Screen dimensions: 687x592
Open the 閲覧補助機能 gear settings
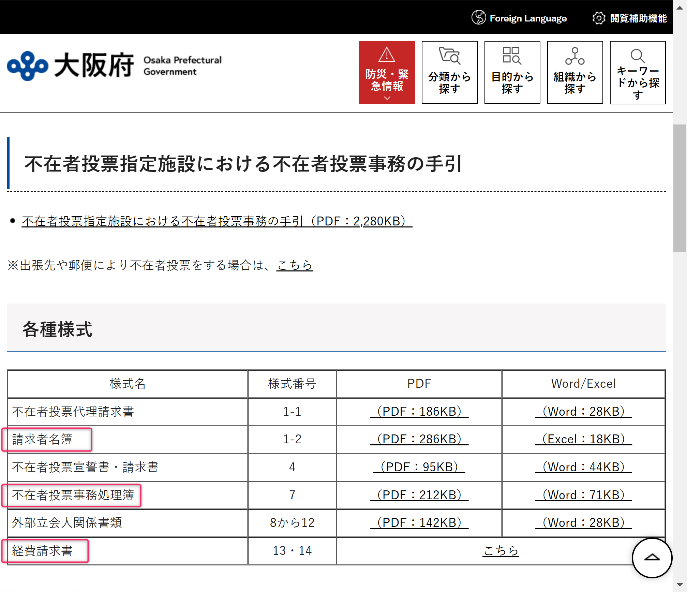[599, 18]
